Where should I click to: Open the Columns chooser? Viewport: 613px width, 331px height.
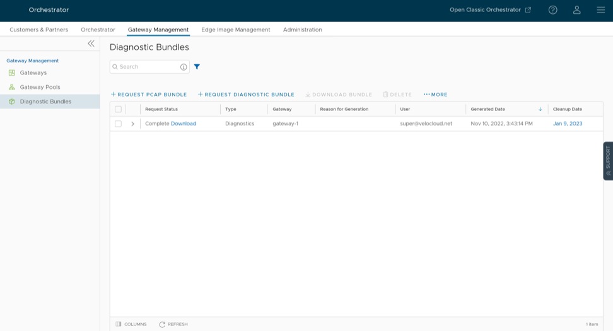[131, 324]
